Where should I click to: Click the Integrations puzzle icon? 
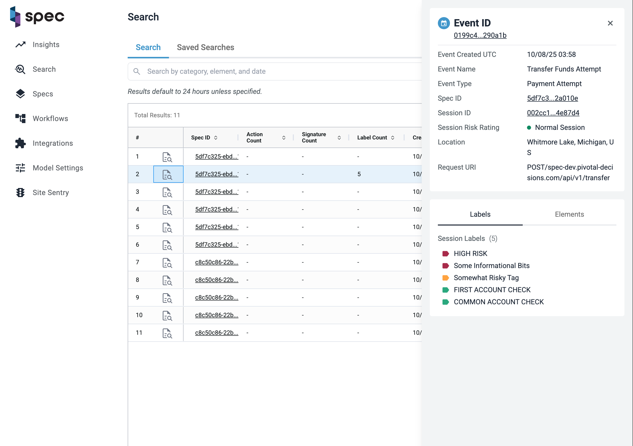(x=20, y=143)
